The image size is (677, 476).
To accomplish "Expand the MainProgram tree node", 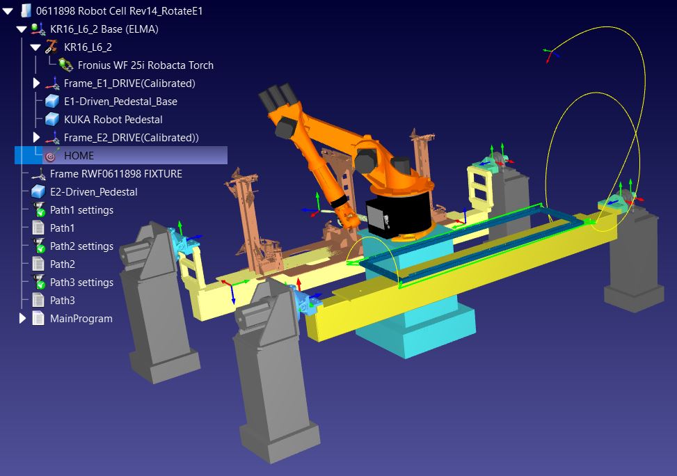I will tap(22, 319).
